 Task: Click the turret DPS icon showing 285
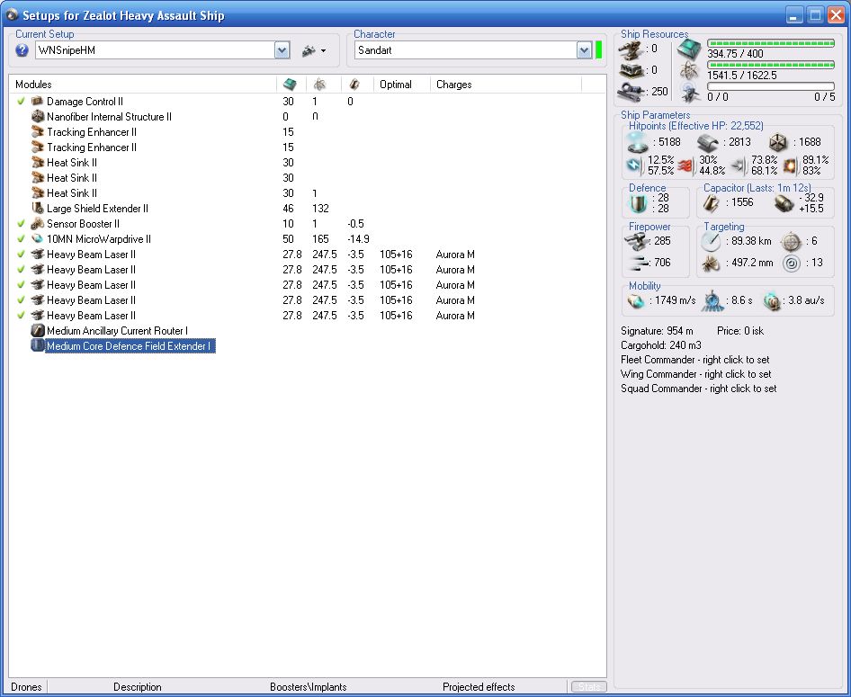coord(636,241)
